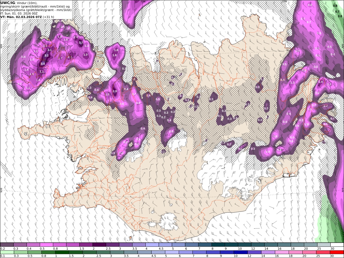Pick rain legend swatch between 1 and 1.5
The height and width of the screenshot is (258, 344).
[62, 252]
